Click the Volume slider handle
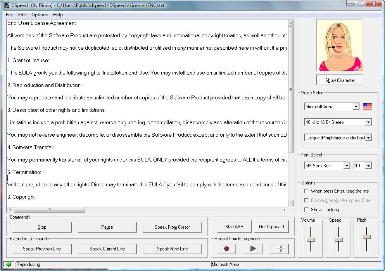The height and width of the screenshot is (271, 385). (x=311, y=239)
